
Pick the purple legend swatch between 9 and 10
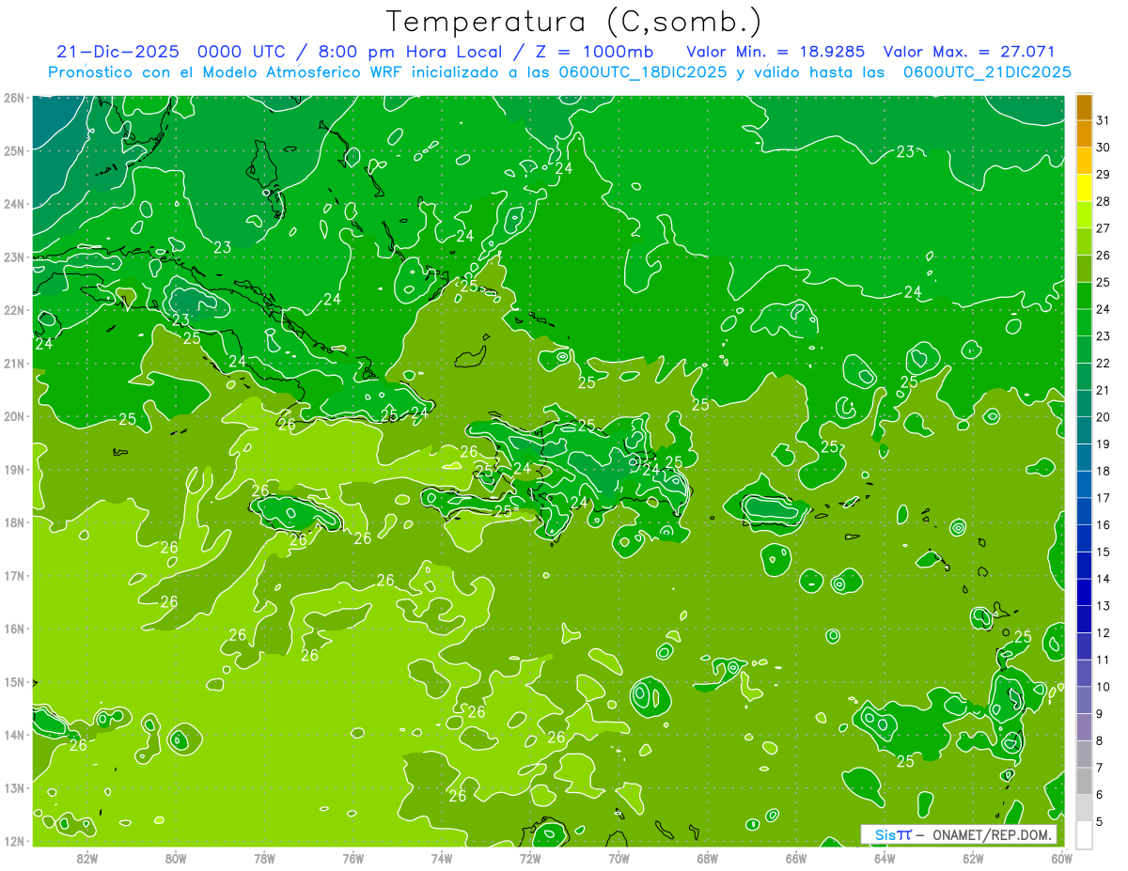pos(1084,701)
